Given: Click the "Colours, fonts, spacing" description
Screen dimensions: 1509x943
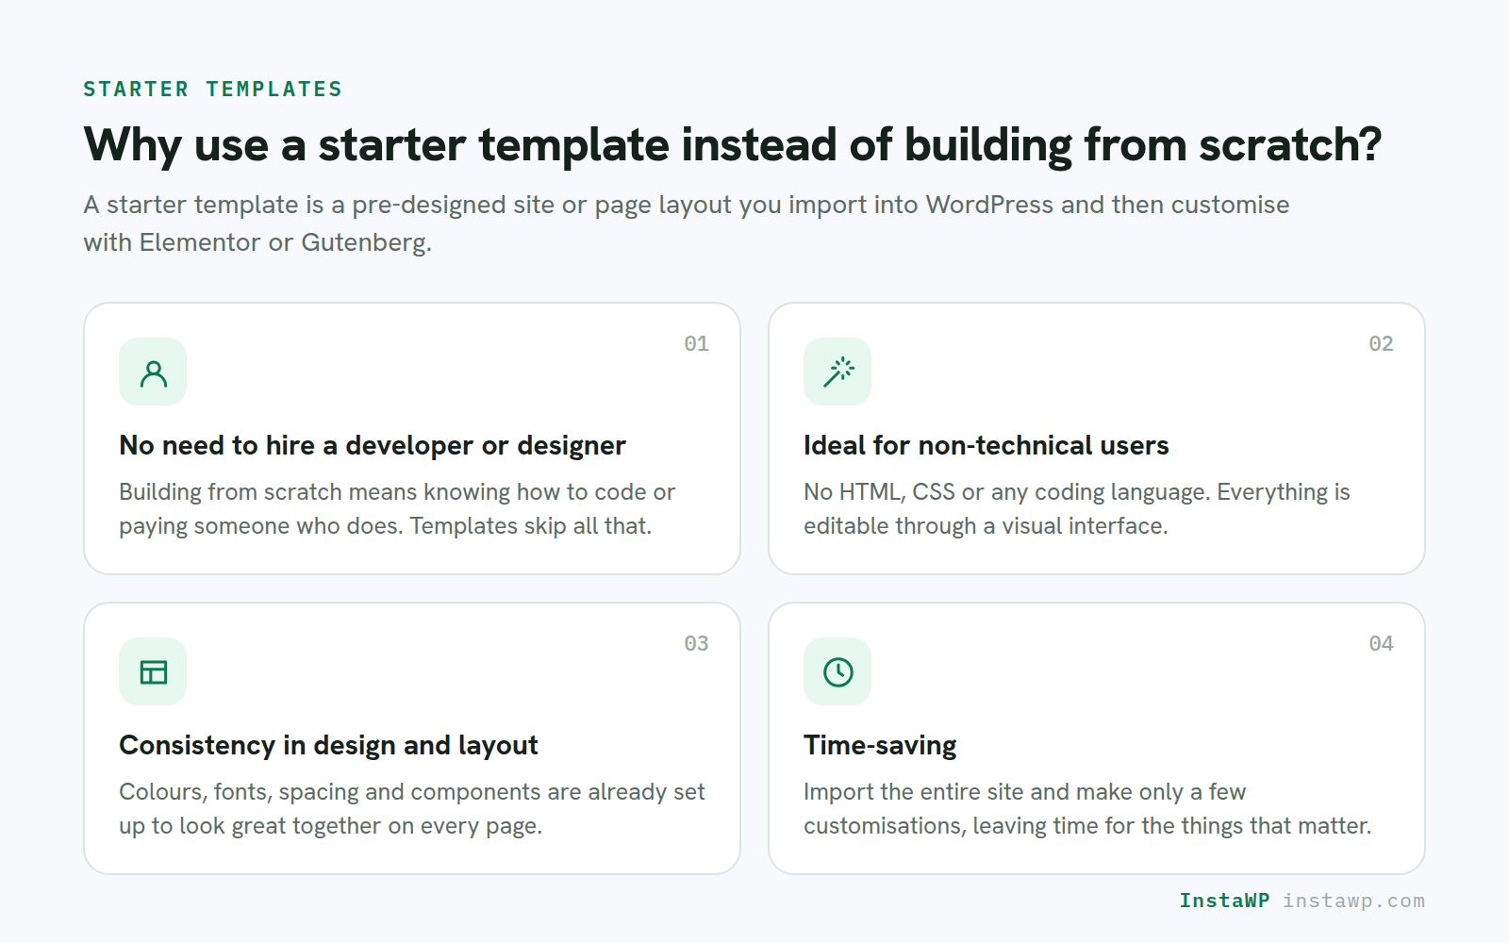Looking at the screenshot, I should (412, 809).
